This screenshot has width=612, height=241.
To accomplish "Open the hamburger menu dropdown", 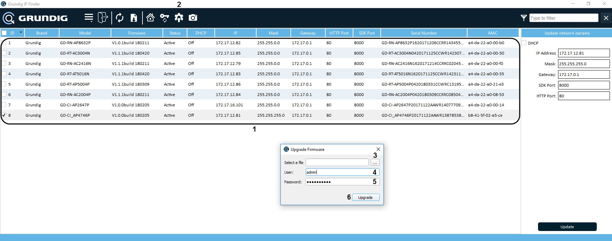I will click(x=89, y=18).
